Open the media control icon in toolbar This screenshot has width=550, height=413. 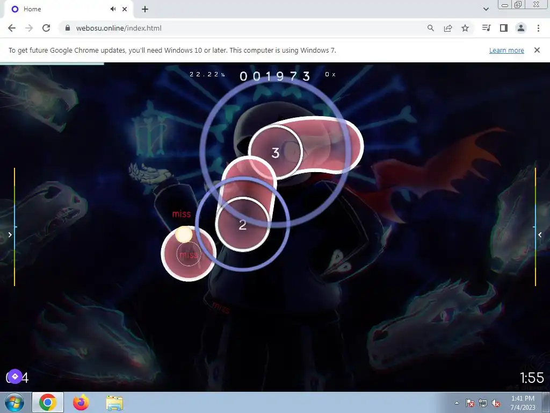coord(486,28)
